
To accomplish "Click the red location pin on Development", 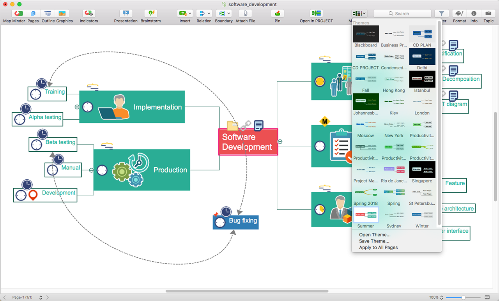I will coord(33,195).
